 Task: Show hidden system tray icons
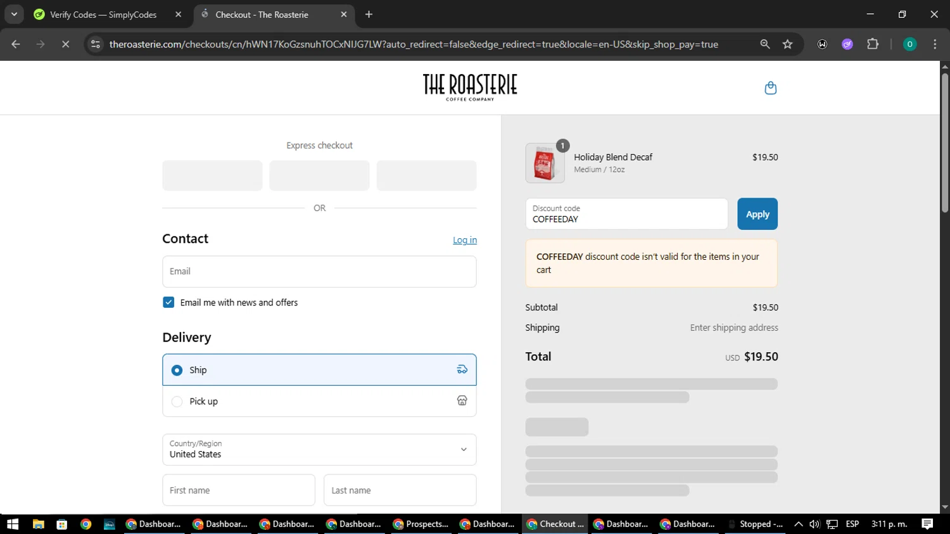click(x=799, y=524)
